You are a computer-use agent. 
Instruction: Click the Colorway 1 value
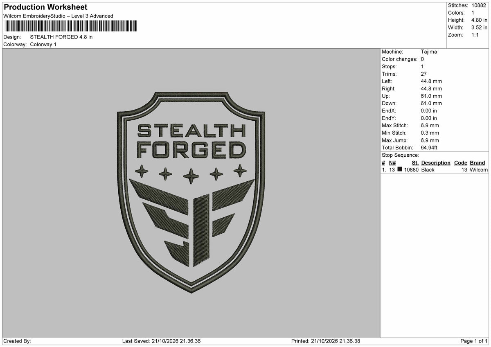(43, 44)
